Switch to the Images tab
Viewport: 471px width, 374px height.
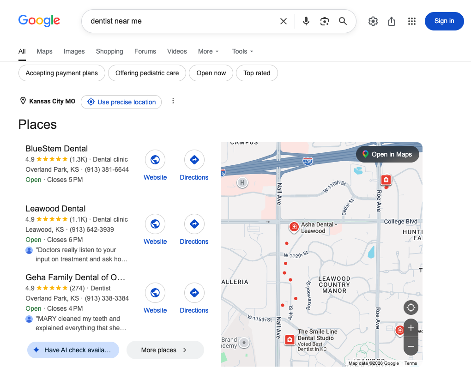74,51
